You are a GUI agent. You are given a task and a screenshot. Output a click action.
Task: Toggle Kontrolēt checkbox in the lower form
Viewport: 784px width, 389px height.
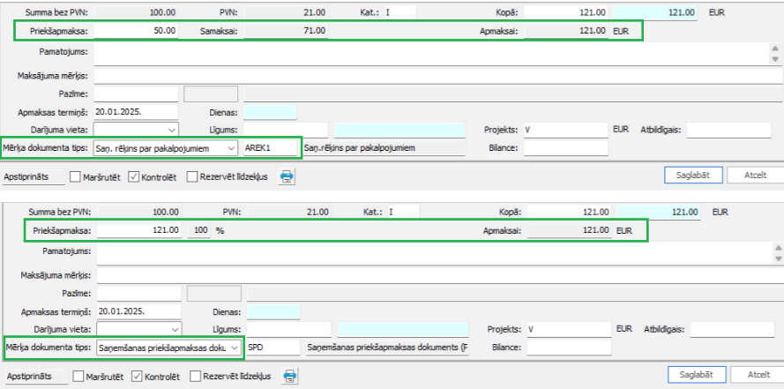[137, 377]
